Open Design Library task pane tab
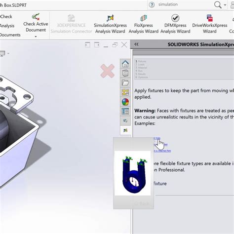 125,73
